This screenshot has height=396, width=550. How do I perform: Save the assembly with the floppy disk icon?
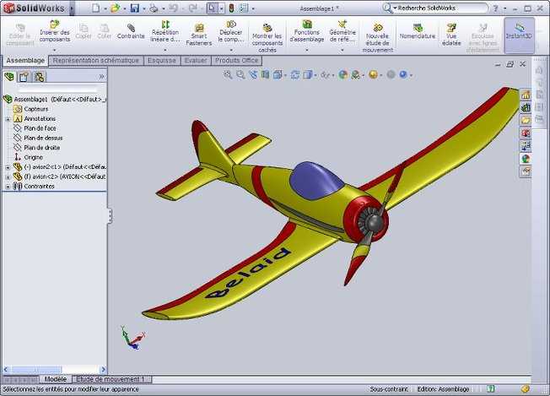pyautogui.click(x=135, y=8)
